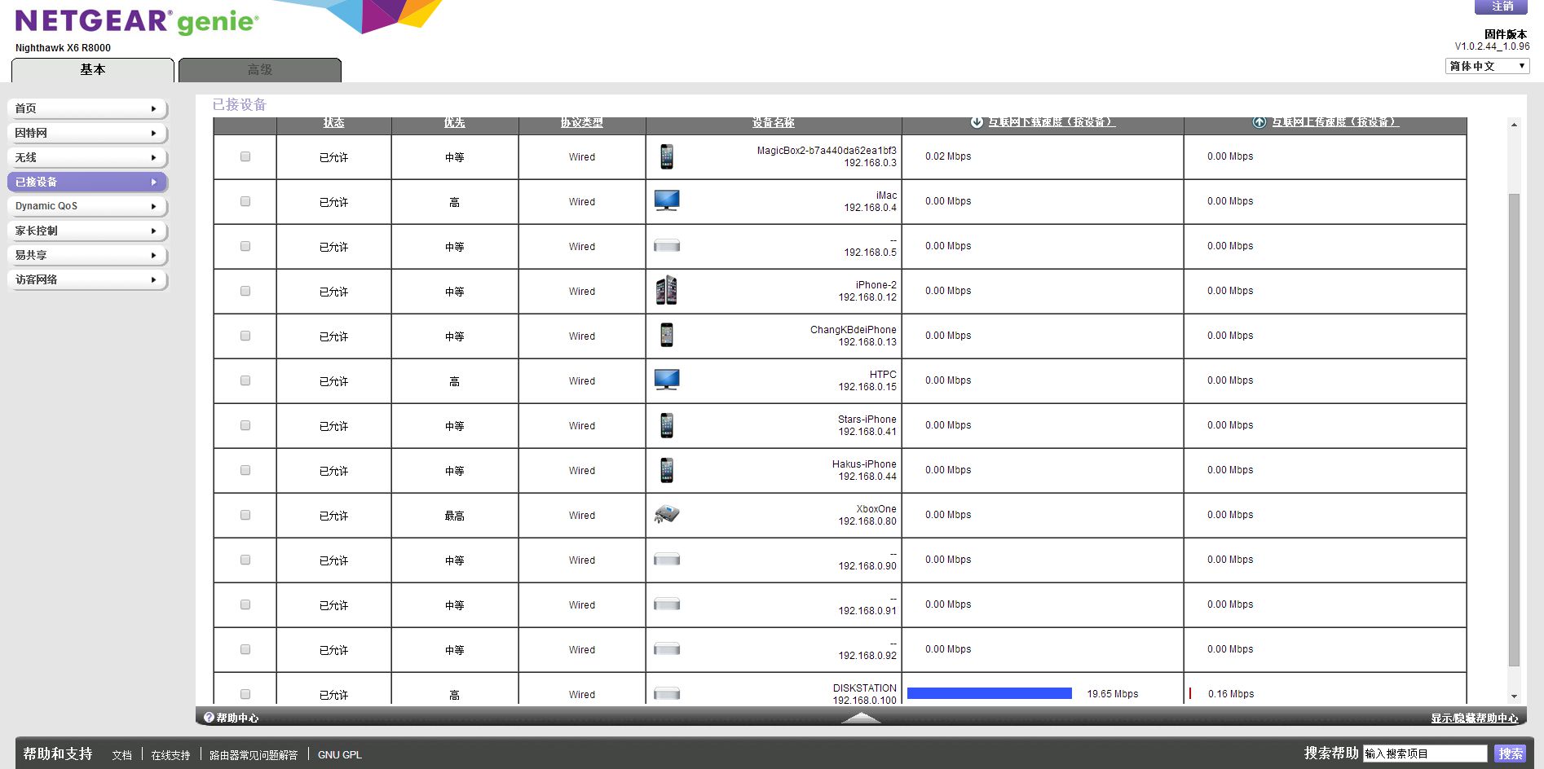Click the help center question mark icon
The image size is (1544, 769).
tap(209, 717)
